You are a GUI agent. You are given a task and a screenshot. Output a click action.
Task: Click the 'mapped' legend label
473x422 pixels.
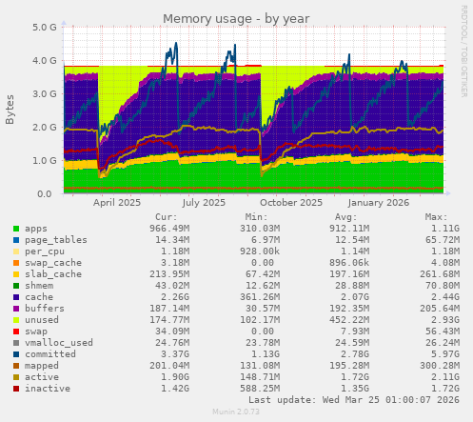coord(42,366)
